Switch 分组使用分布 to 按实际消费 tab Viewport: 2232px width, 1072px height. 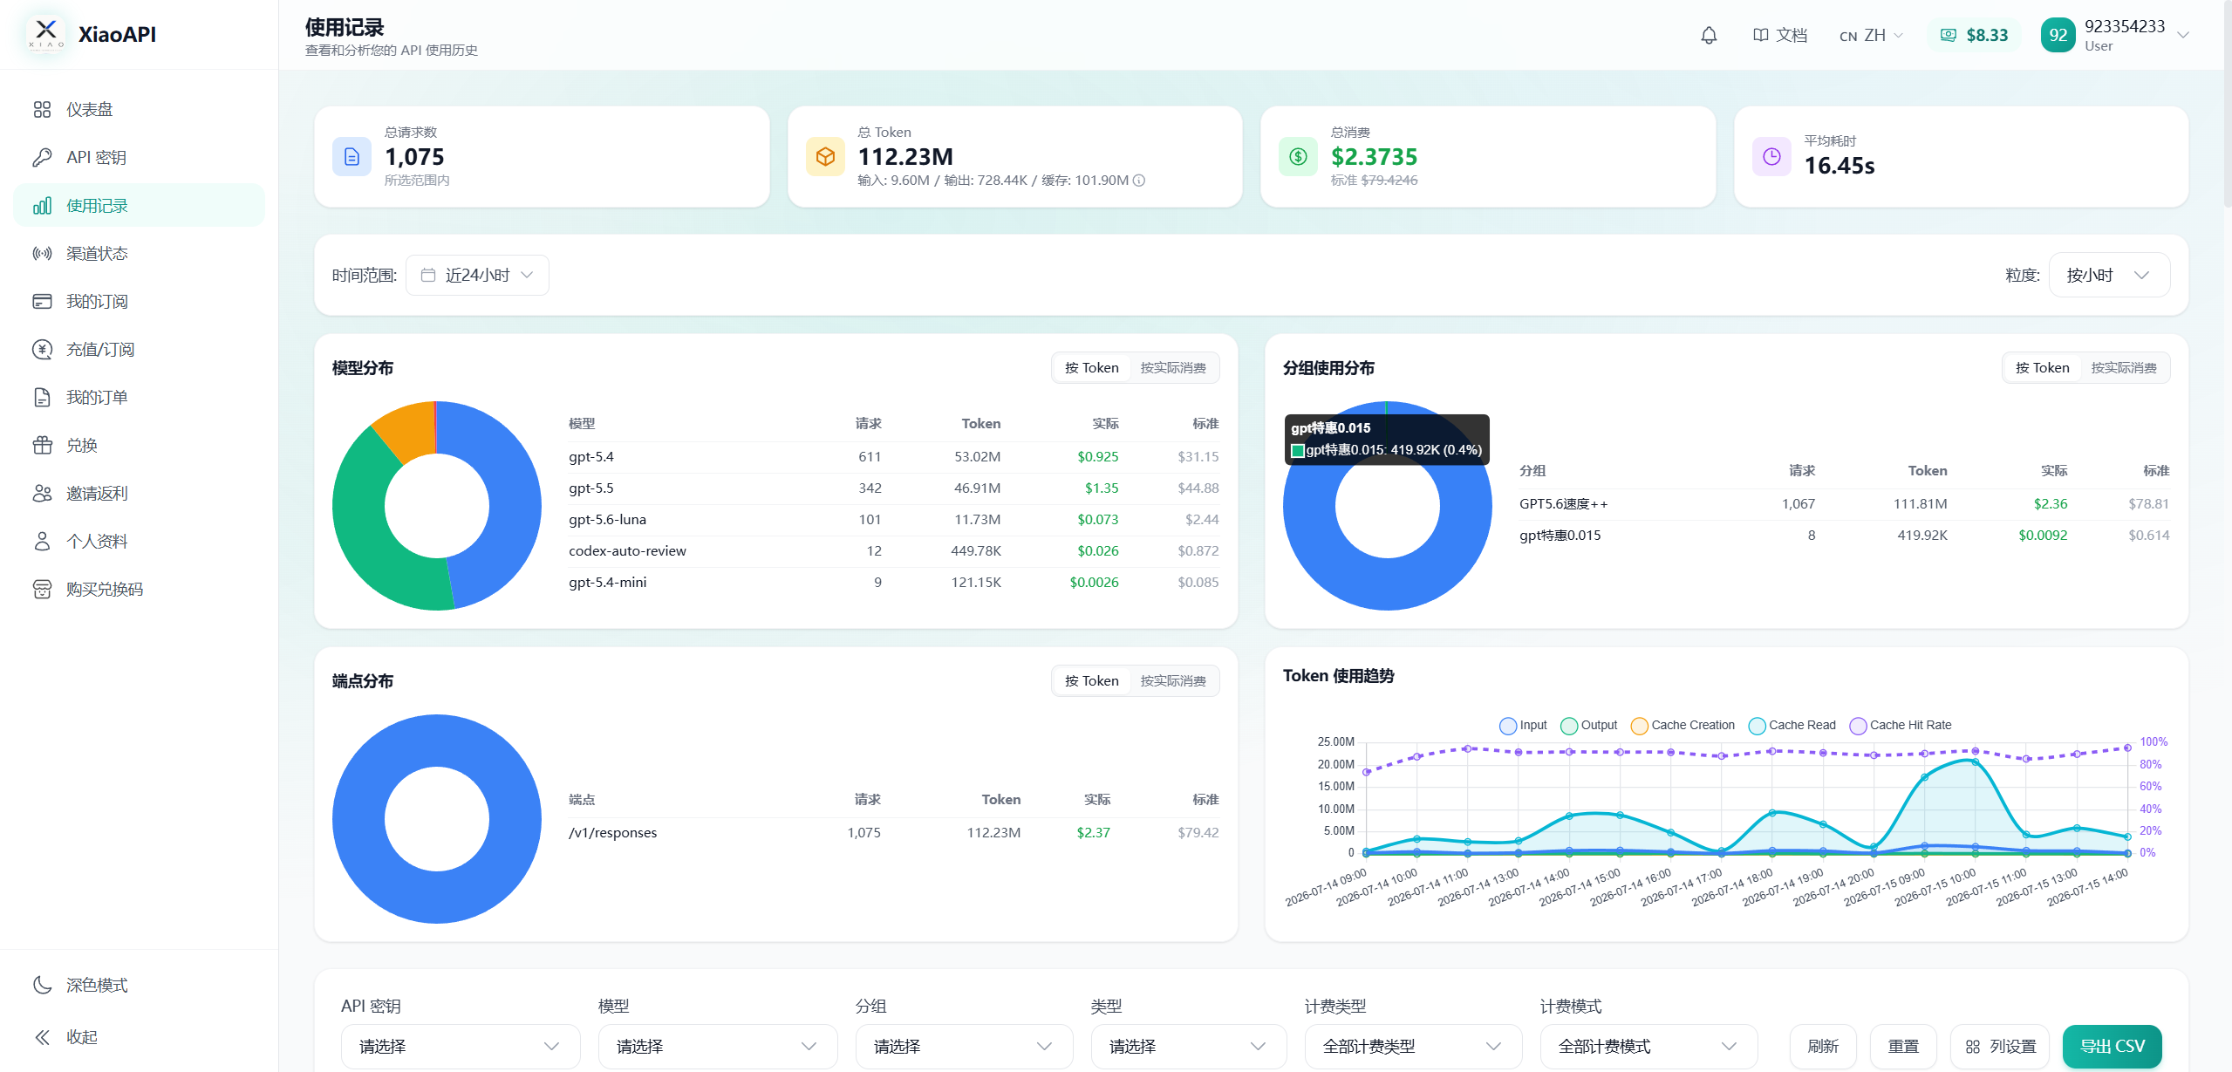2124,367
